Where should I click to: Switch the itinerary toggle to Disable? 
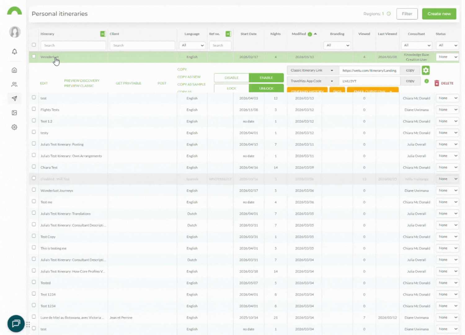click(231, 78)
